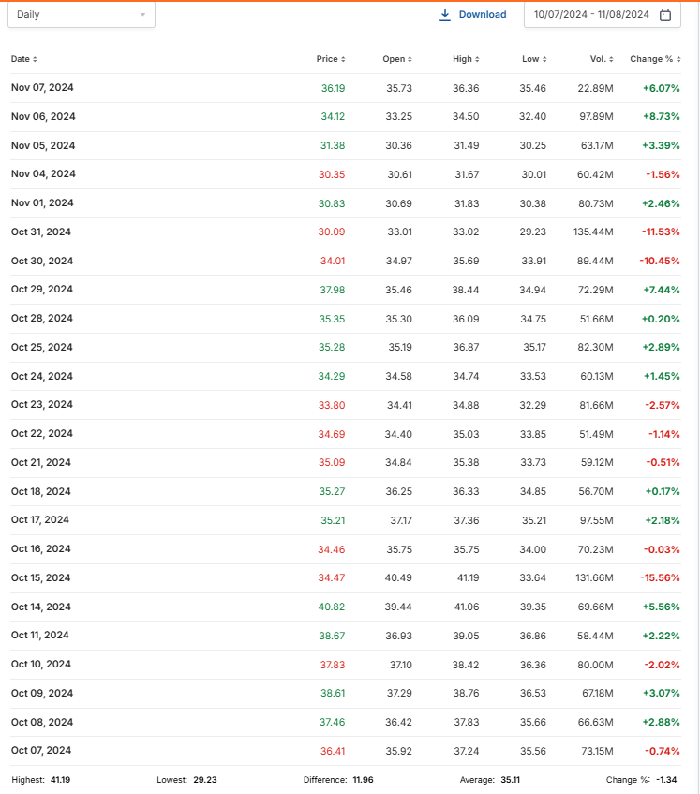Click the -11.53% change for Oct 31
Image resolution: width=700 pixels, height=794 pixels.
point(661,232)
